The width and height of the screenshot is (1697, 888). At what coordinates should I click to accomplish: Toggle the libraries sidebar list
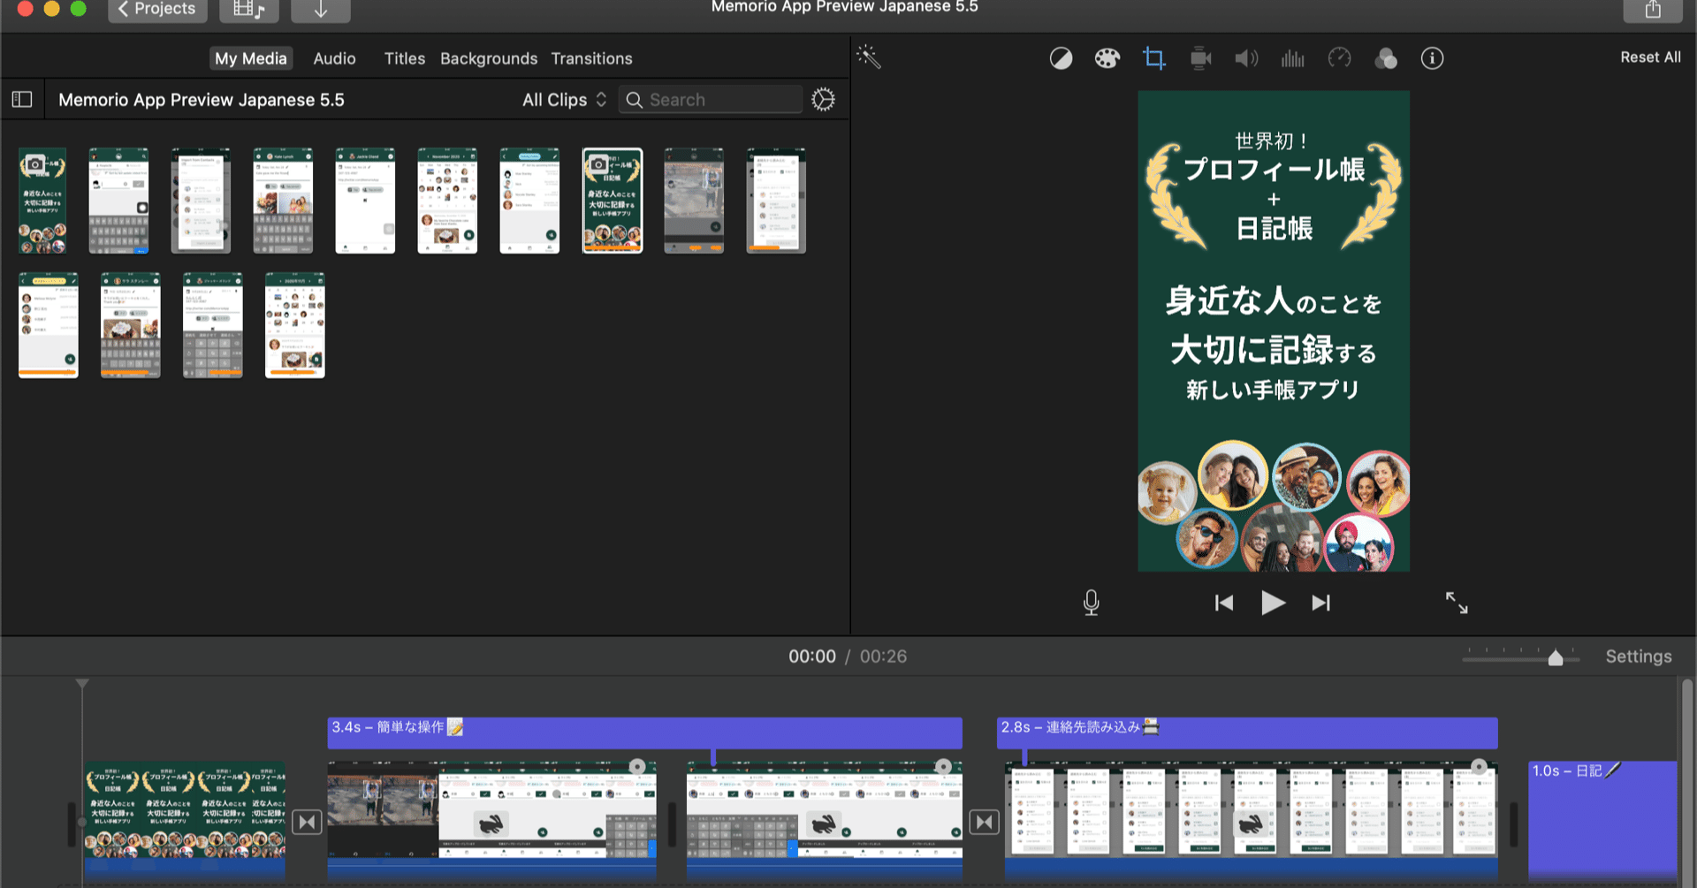(x=22, y=100)
